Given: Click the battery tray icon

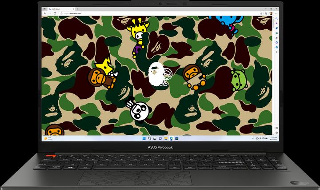Looking at the screenshot, I should click(266, 138).
